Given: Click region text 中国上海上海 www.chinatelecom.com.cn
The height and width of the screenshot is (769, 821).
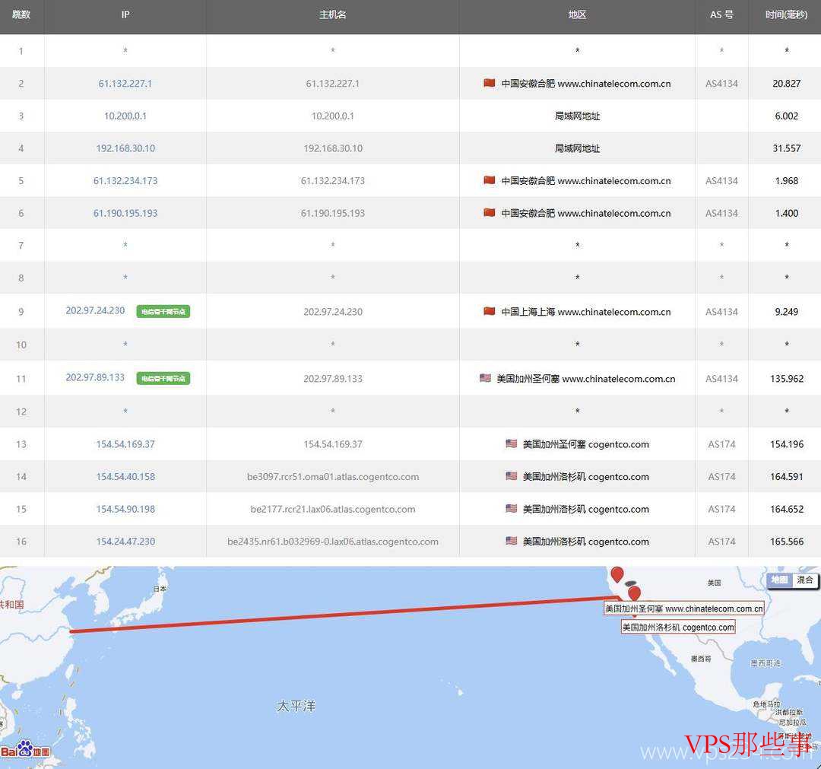Looking at the screenshot, I should 585,312.
